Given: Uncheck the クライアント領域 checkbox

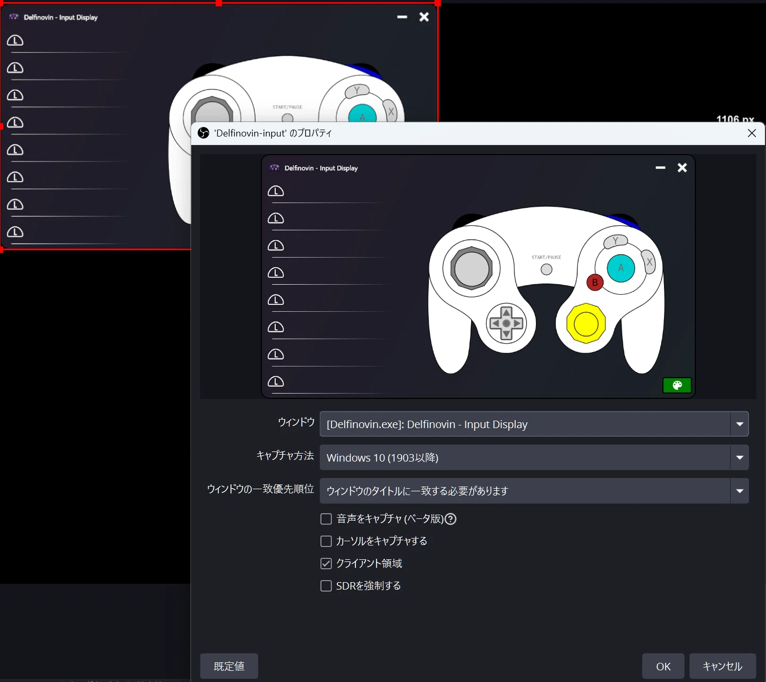Looking at the screenshot, I should tap(326, 564).
